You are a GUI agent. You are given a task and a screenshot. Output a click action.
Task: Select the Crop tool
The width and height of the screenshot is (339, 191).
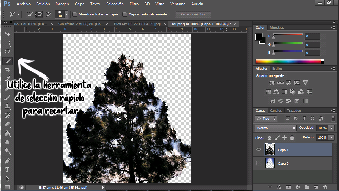(7, 70)
